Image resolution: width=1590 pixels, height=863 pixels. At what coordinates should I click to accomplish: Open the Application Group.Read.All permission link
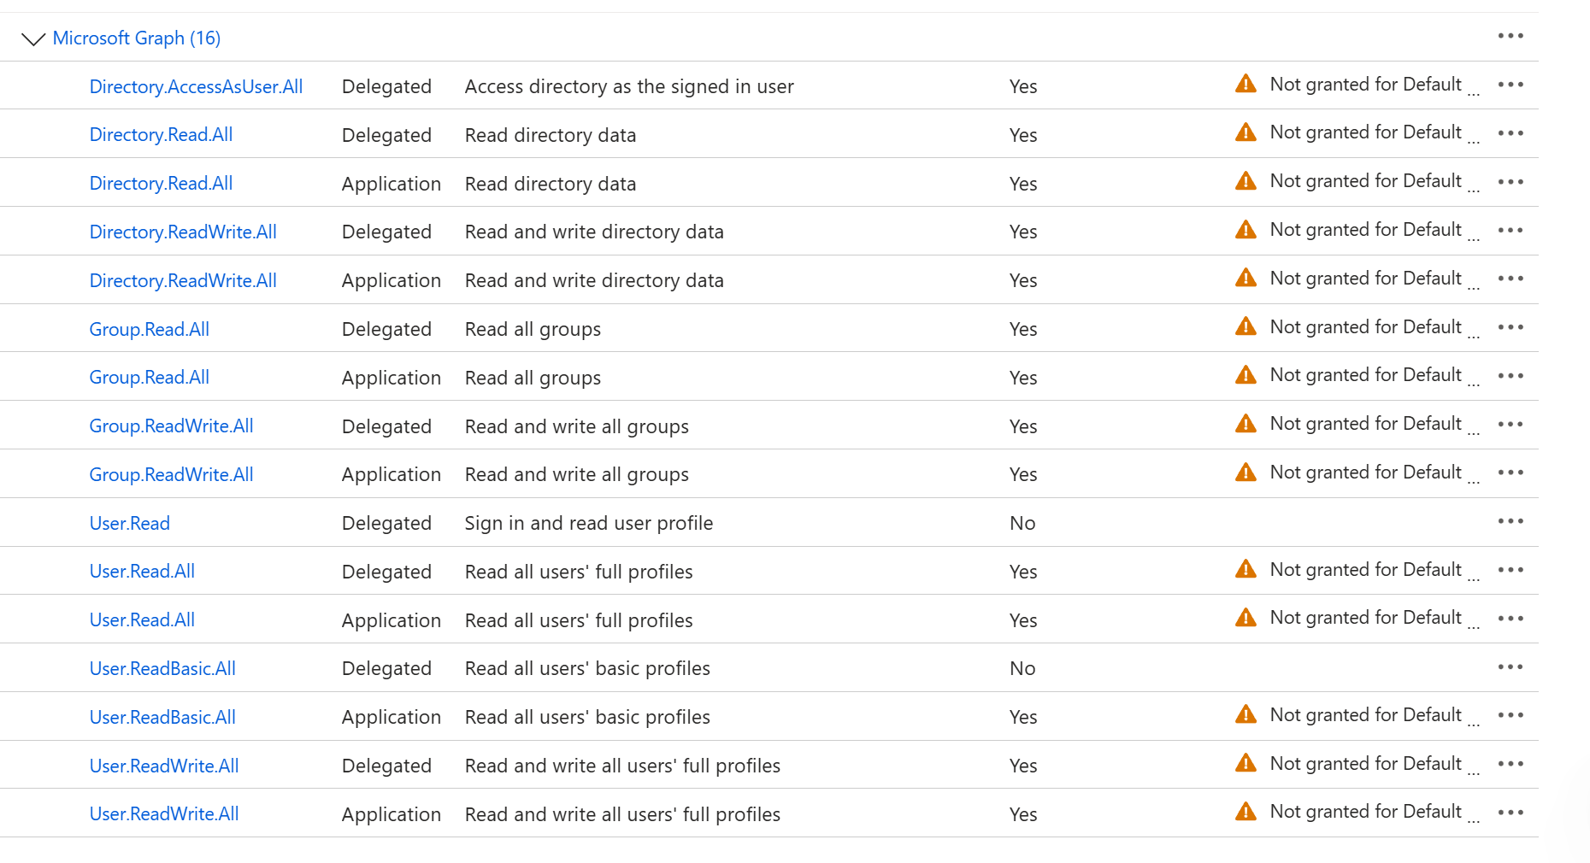pos(150,378)
